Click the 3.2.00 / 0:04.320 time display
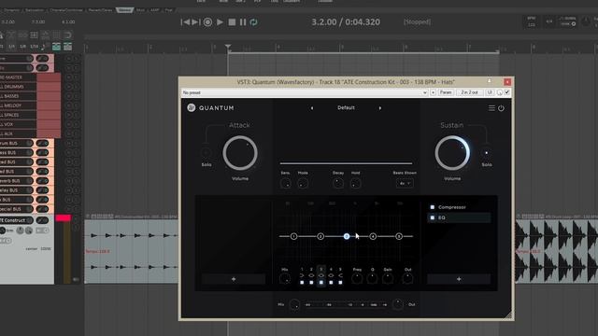Image resolution: width=598 pixels, height=336 pixels. point(346,22)
